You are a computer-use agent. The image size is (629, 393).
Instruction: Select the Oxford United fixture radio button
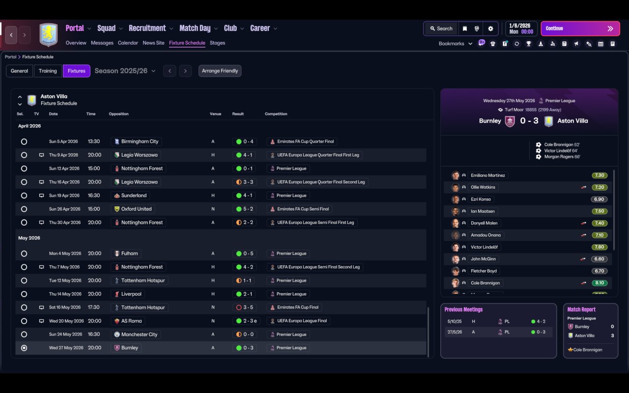pyautogui.click(x=24, y=209)
